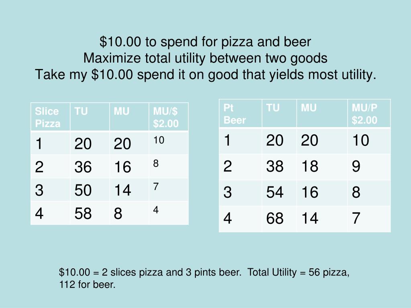Click the MU header in the beer table
The height and width of the screenshot is (308, 411).
(x=309, y=108)
